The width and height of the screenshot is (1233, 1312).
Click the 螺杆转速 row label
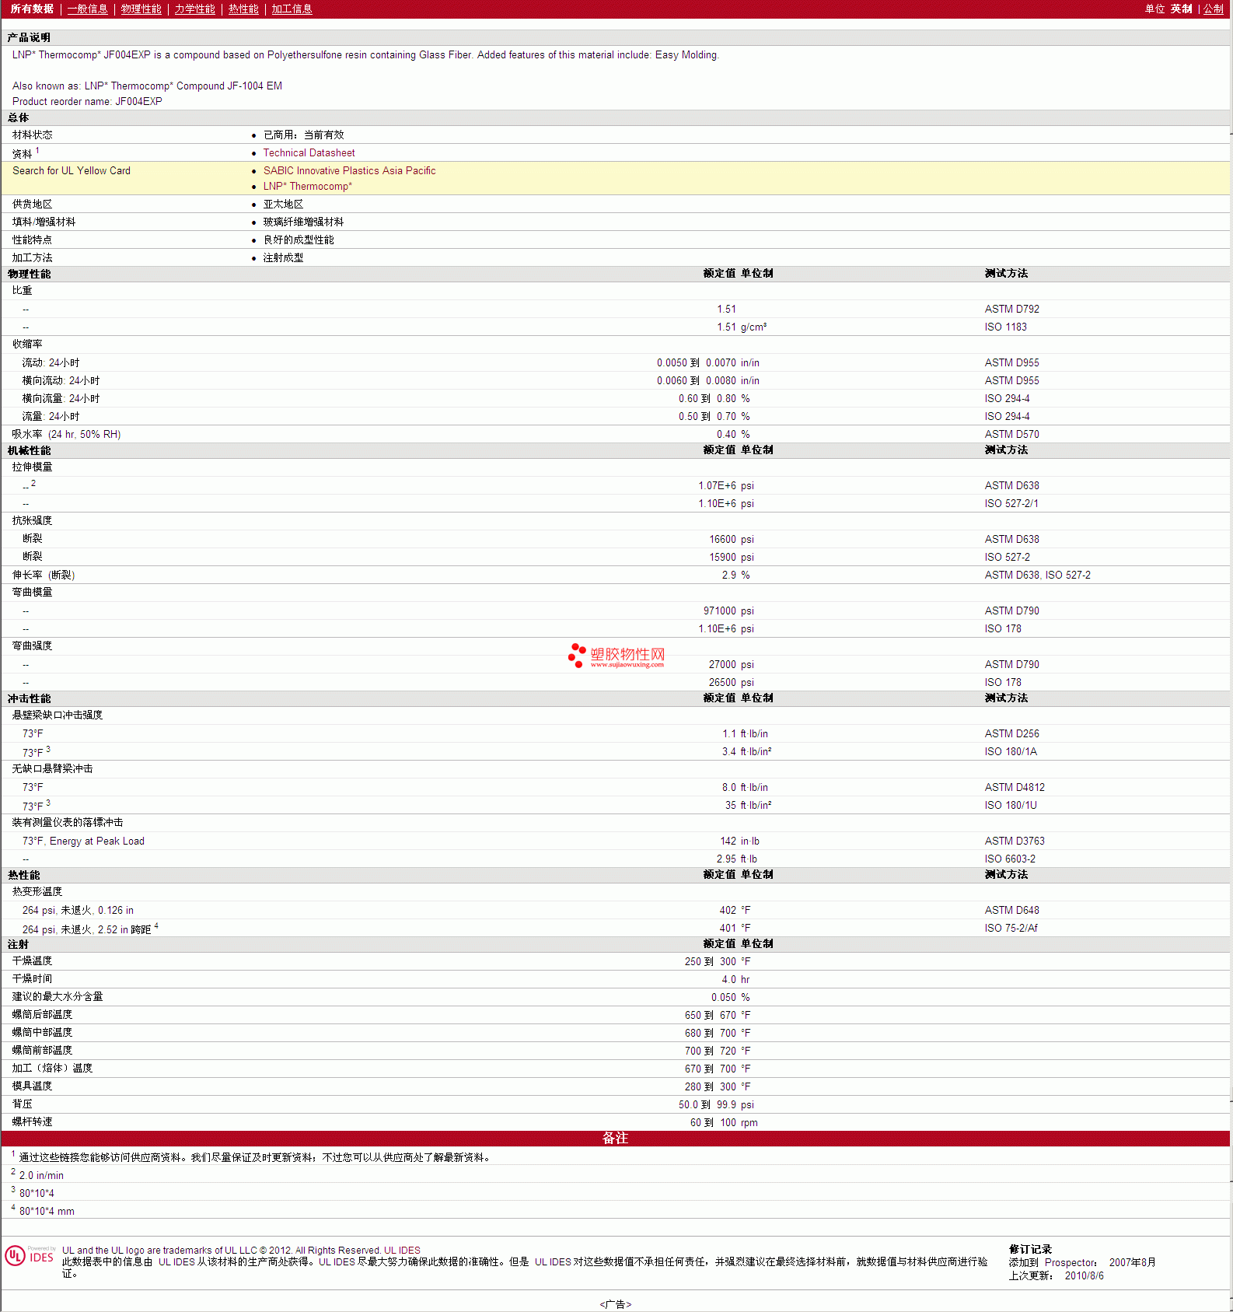[x=32, y=1122]
